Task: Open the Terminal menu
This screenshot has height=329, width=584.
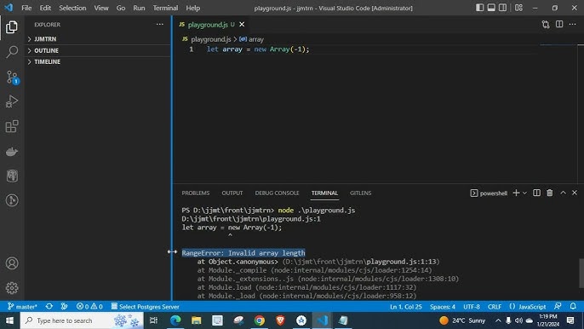Action: pyautogui.click(x=165, y=8)
